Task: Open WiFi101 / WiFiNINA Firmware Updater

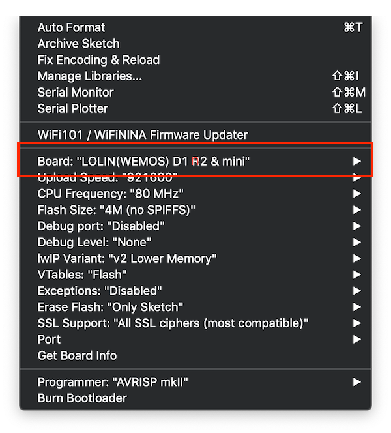Action: pyautogui.click(x=143, y=135)
